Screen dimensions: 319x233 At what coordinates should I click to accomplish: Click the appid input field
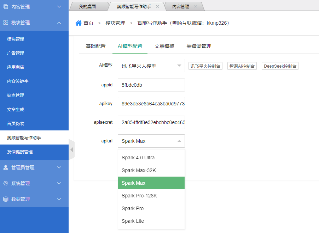(x=151, y=85)
